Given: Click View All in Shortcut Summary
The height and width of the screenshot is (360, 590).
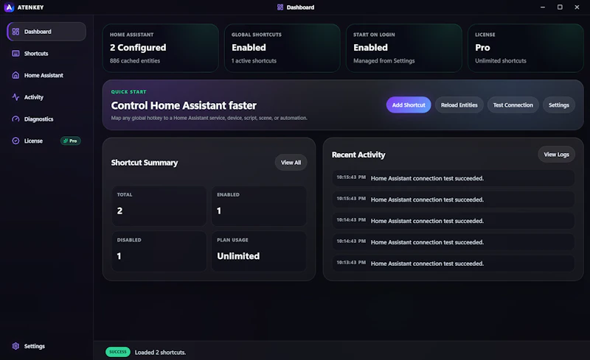Looking at the screenshot, I should pos(291,163).
